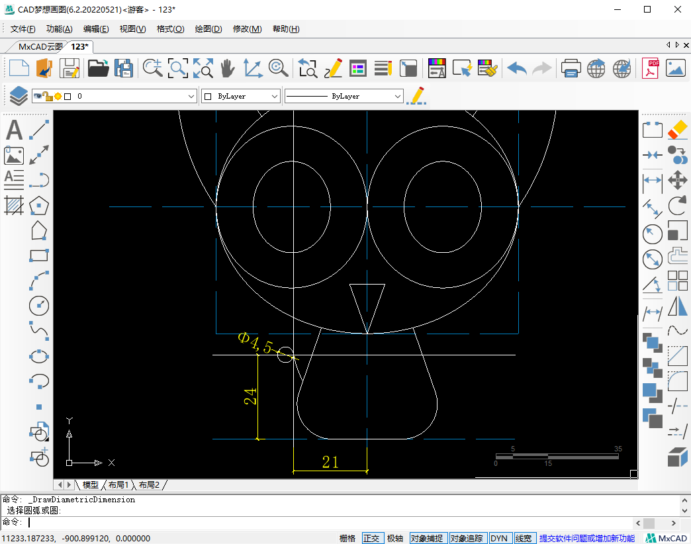Select the Pan hand tool
This screenshot has width=691, height=544.
pos(228,68)
